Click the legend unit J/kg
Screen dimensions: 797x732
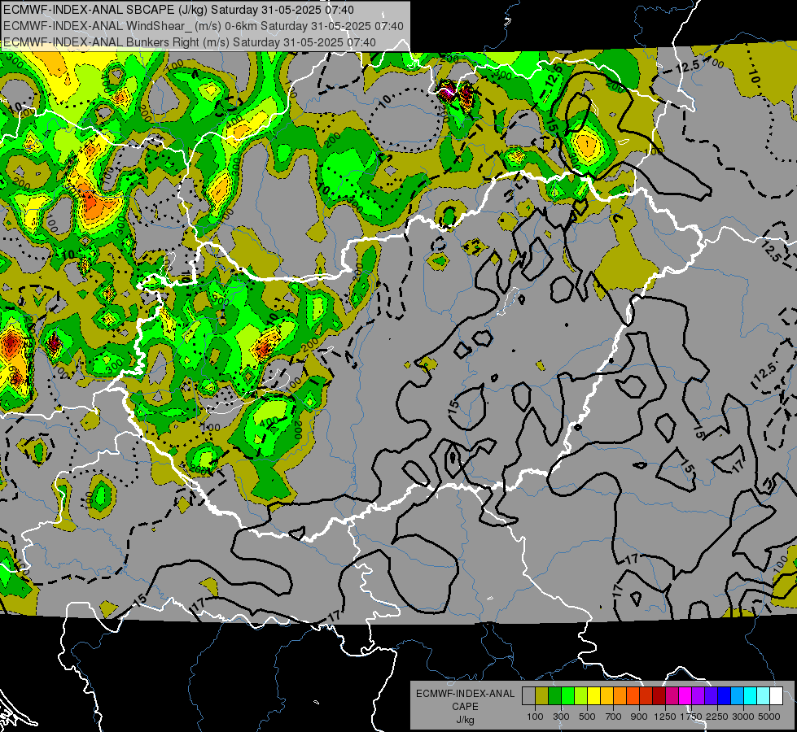click(x=465, y=720)
